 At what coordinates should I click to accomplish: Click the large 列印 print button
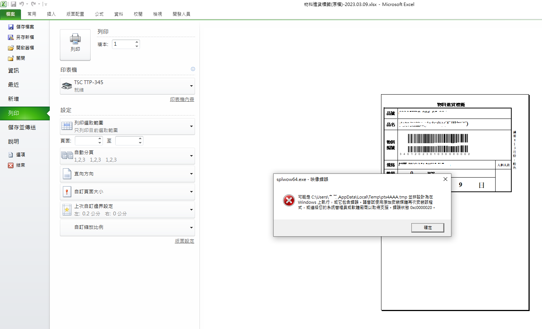(x=75, y=44)
